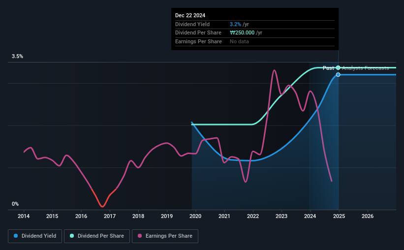Click the blue Dividend Yield legend dot
The height and width of the screenshot is (250, 404).
pos(16,236)
